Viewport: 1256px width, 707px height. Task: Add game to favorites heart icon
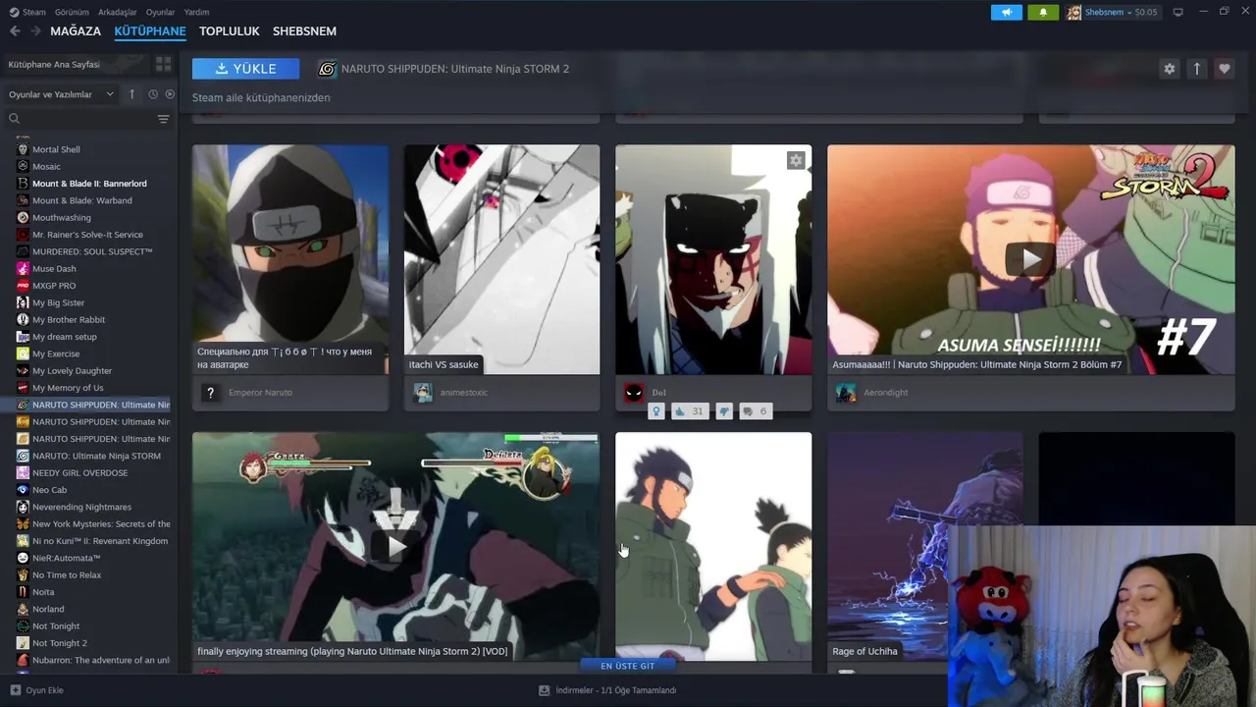tap(1224, 69)
